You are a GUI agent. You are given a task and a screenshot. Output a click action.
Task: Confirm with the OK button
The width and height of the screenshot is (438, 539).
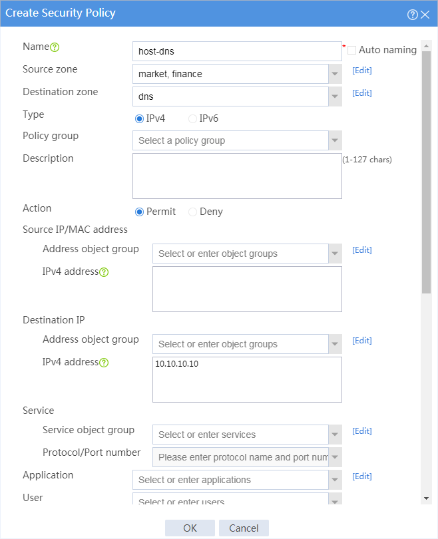point(190,528)
